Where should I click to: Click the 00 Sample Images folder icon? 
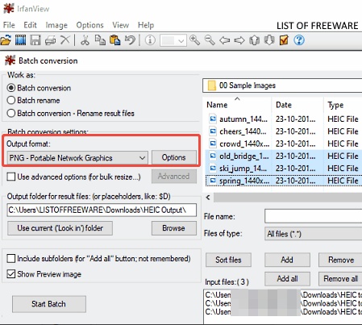click(211, 85)
